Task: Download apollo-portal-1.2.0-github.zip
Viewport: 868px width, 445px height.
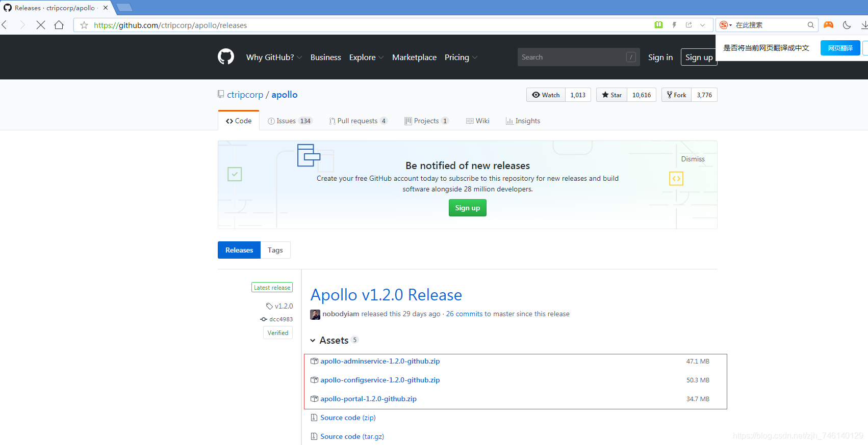Action: (x=368, y=399)
